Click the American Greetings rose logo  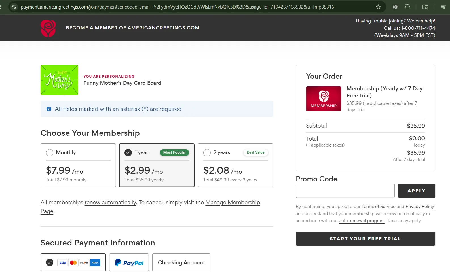click(48, 28)
